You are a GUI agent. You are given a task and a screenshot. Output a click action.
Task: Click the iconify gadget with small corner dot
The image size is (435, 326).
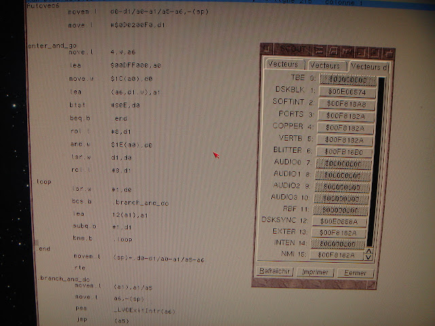click(361, 52)
